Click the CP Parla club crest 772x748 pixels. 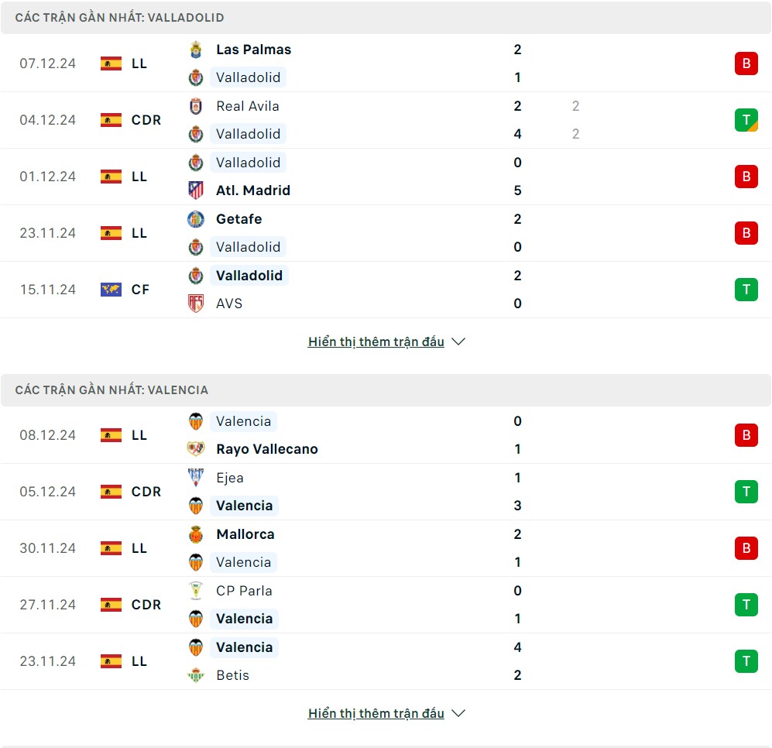click(196, 591)
